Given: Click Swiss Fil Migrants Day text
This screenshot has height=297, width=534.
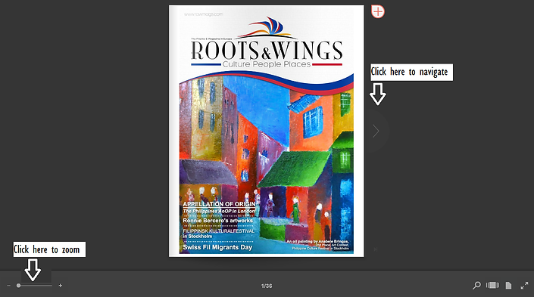Looking at the screenshot, I should (217, 247).
